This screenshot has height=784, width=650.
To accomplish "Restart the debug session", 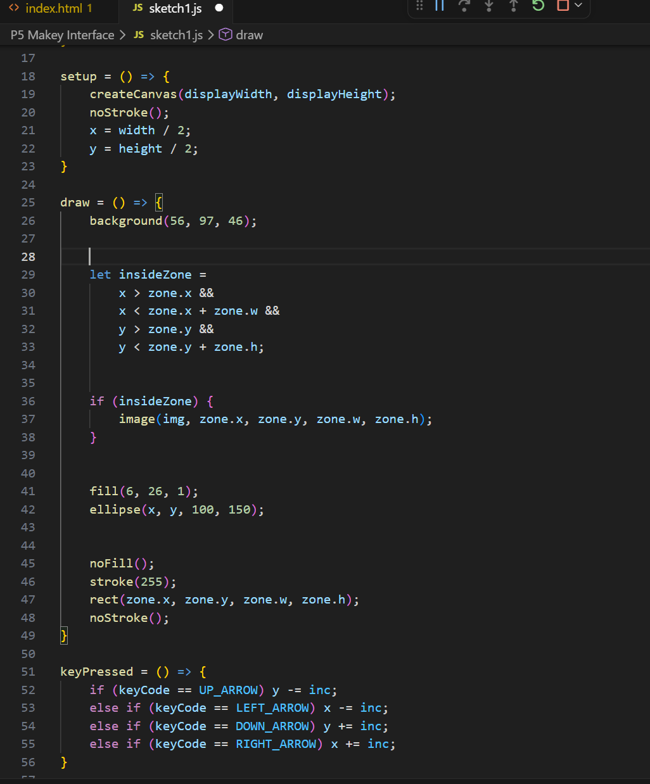I will (x=538, y=5).
